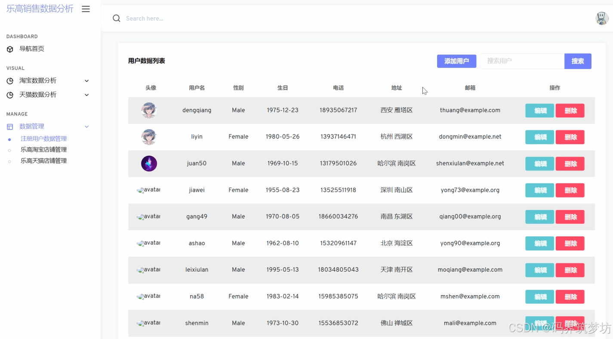This screenshot has width=613, height=339.
Task: Click the 导航首页 dashboard icon
Action: coord(9,49)
